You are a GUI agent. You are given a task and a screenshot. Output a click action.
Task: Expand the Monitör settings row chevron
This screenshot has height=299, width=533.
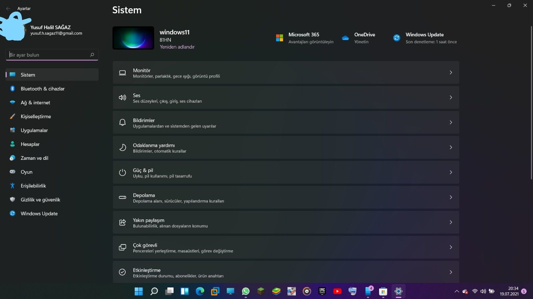click(x=451, y=73)
